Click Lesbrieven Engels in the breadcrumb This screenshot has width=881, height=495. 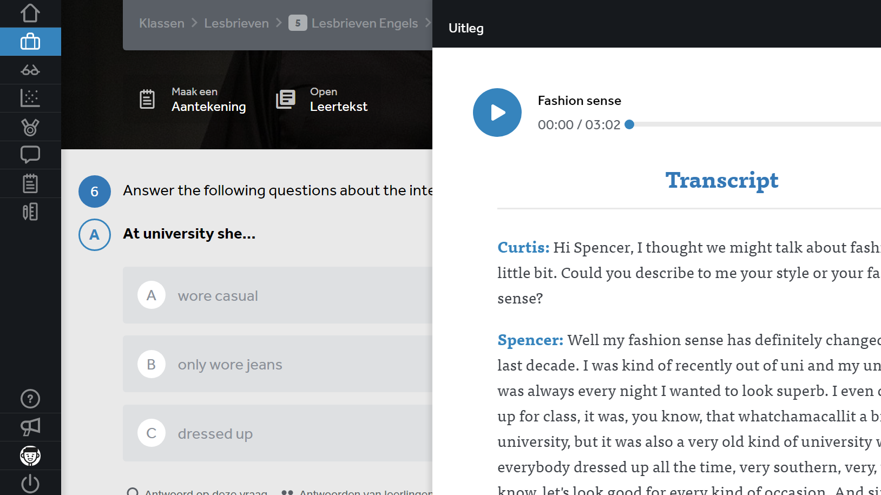[365, 23]
